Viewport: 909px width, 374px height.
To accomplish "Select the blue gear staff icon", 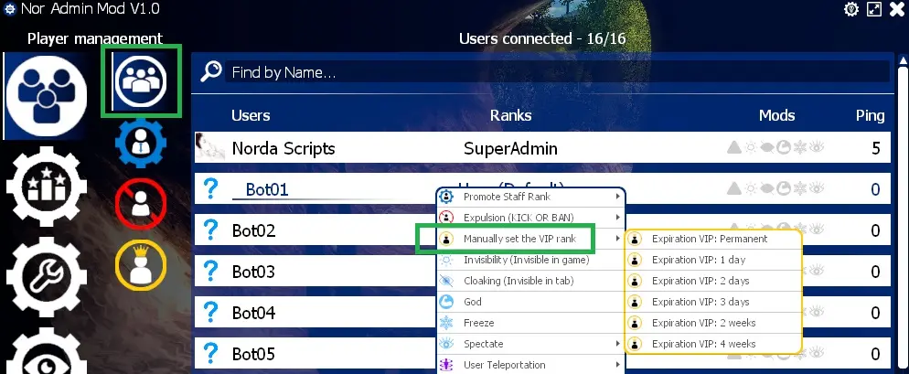I will coord(141,144).
